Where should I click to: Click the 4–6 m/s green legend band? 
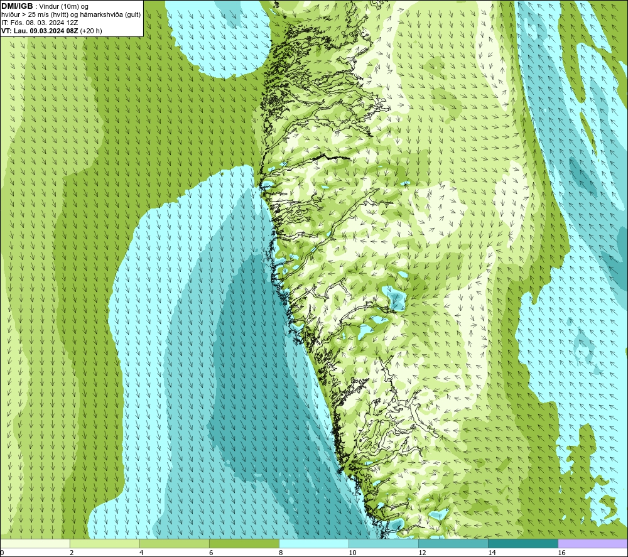point(175,544)
